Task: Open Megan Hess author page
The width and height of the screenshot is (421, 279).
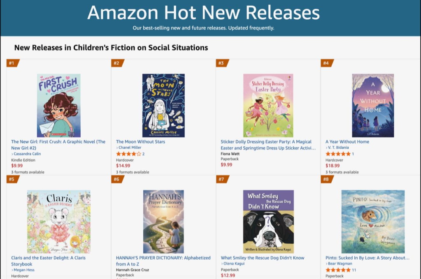Action: [x=24, y=270]
